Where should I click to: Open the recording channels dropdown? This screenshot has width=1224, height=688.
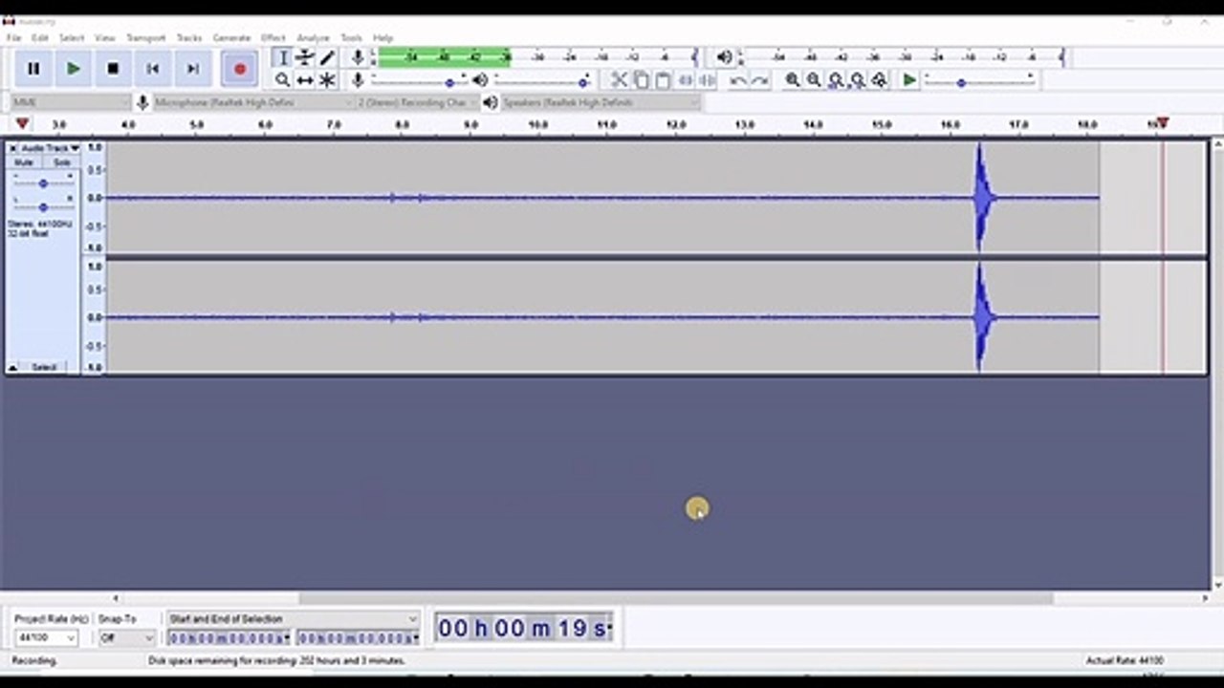coord(417,102)
